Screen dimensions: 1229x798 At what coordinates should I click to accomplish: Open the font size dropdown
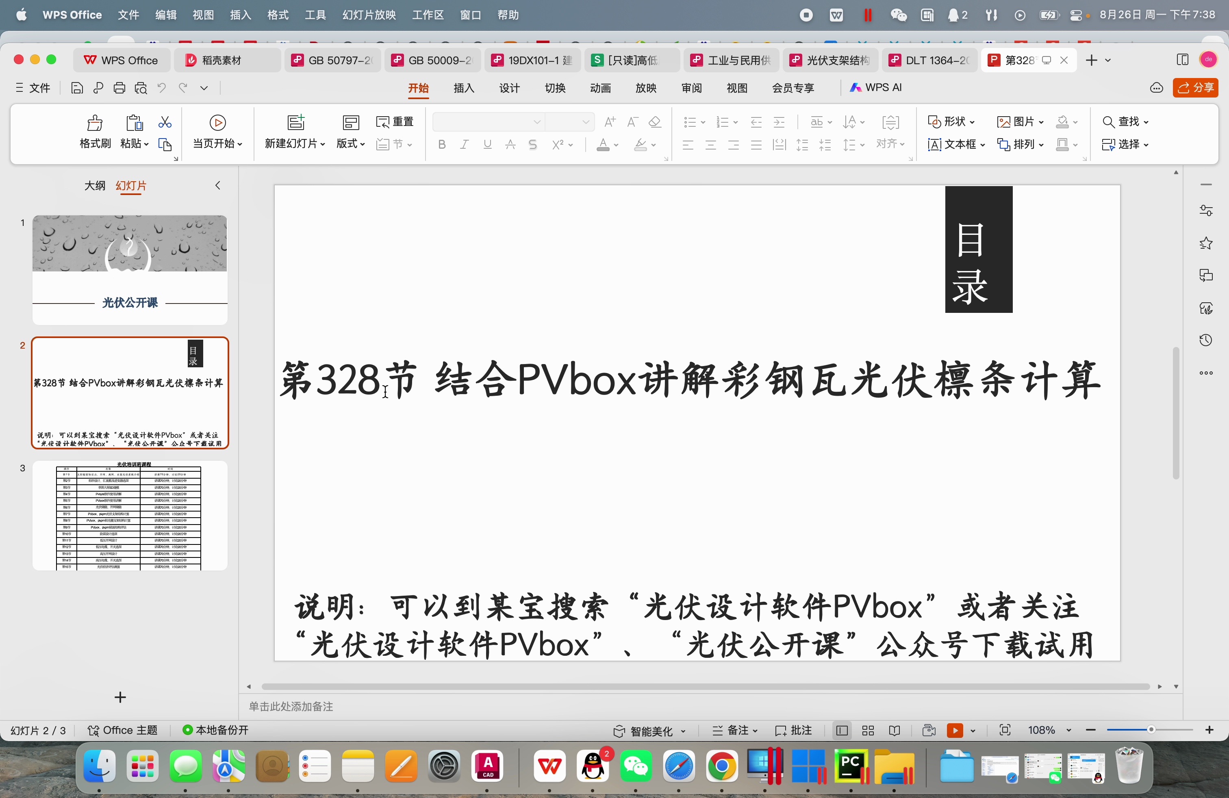pyautogui.click(x=586, y=122)
